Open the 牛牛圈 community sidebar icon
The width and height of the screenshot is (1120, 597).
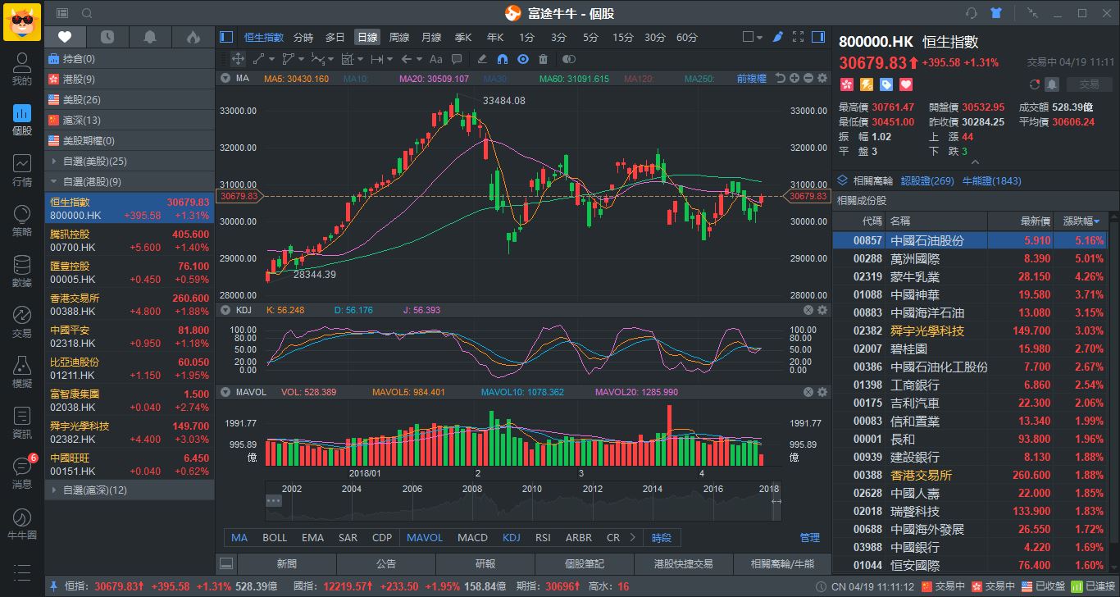22,525
